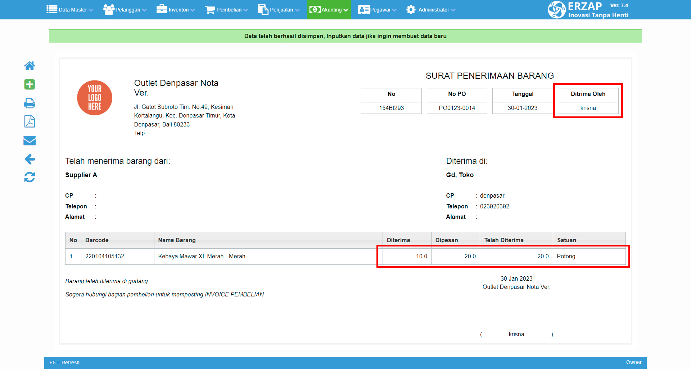Click the Administrator gear icon

(x=411, y=10)
